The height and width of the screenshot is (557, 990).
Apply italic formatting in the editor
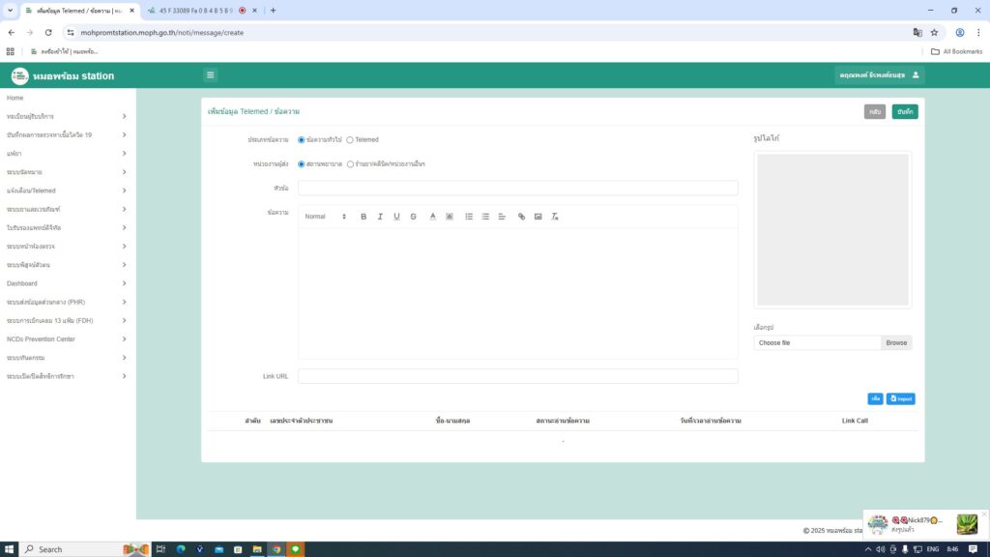pyautogui.click(x=380, y=217)
